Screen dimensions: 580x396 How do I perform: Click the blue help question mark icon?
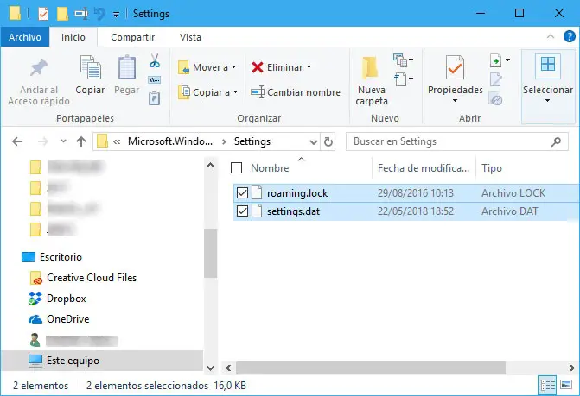point(570,36)
